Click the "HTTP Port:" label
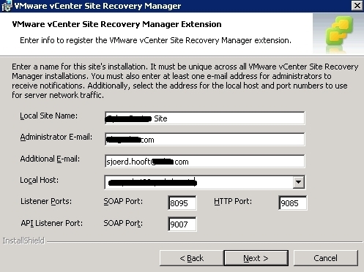The height and width of the screenshot is (272, 364). click(x=233, y=201)
